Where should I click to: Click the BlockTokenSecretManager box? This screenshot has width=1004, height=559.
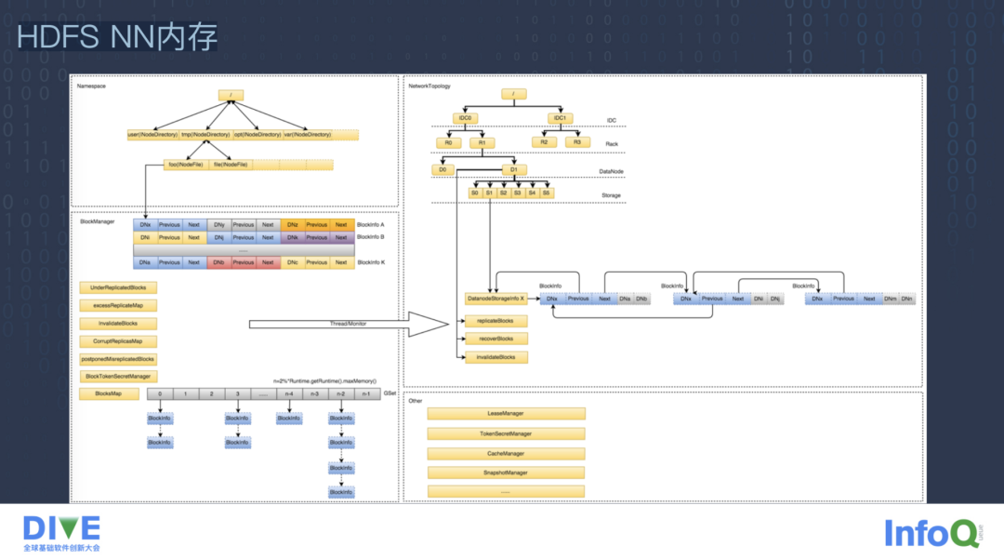tap(118, 377)
